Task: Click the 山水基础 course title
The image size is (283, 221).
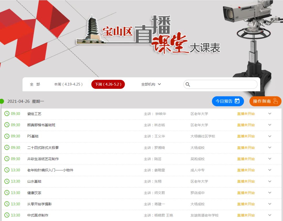Action: point(34,181)
